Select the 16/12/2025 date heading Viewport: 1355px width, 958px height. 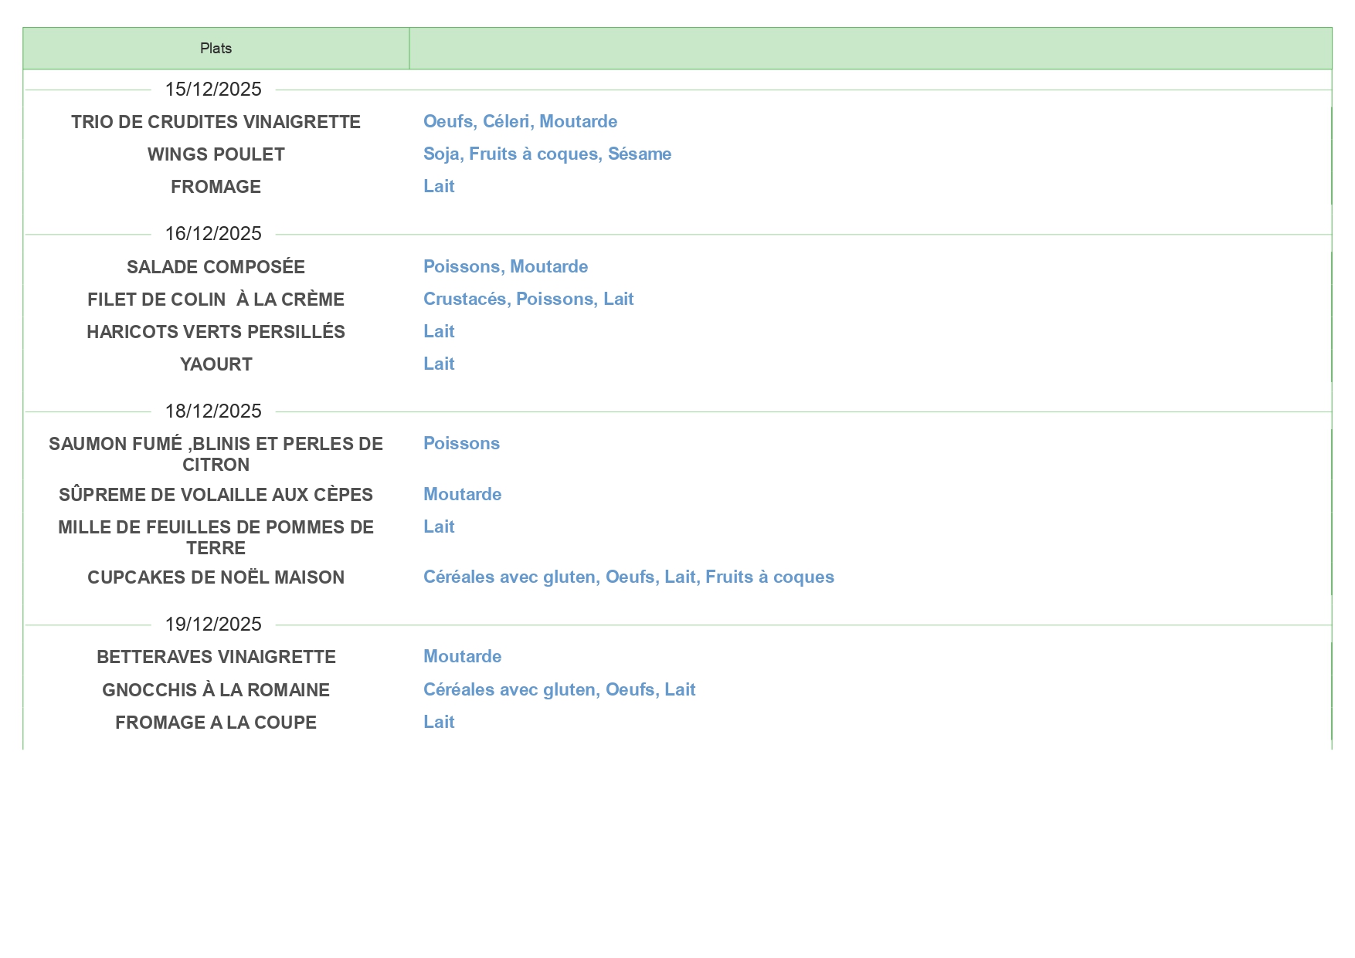(x=213, y=234)
